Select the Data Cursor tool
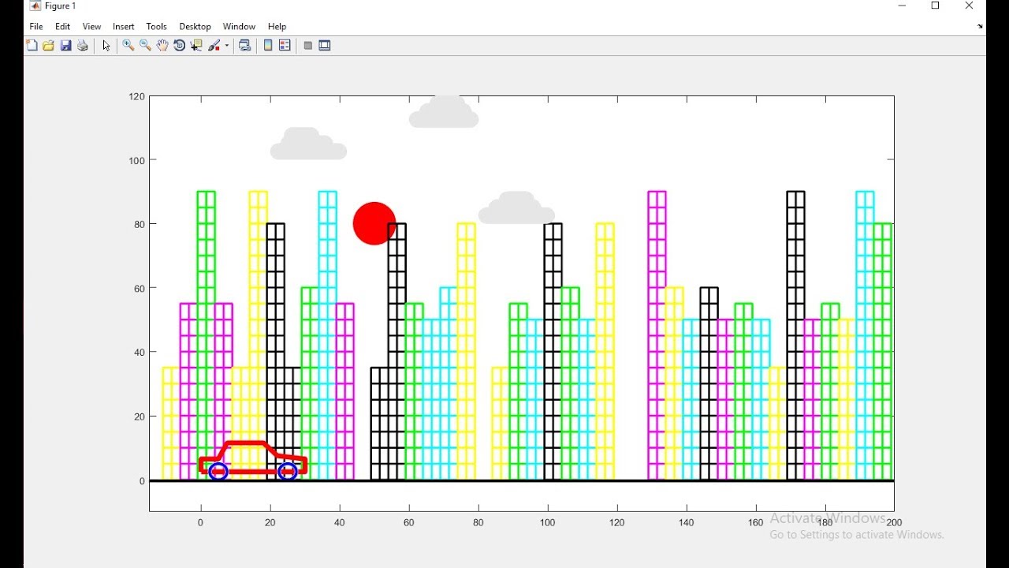This screenshot has height=568, width=1009. click(196, 45)
